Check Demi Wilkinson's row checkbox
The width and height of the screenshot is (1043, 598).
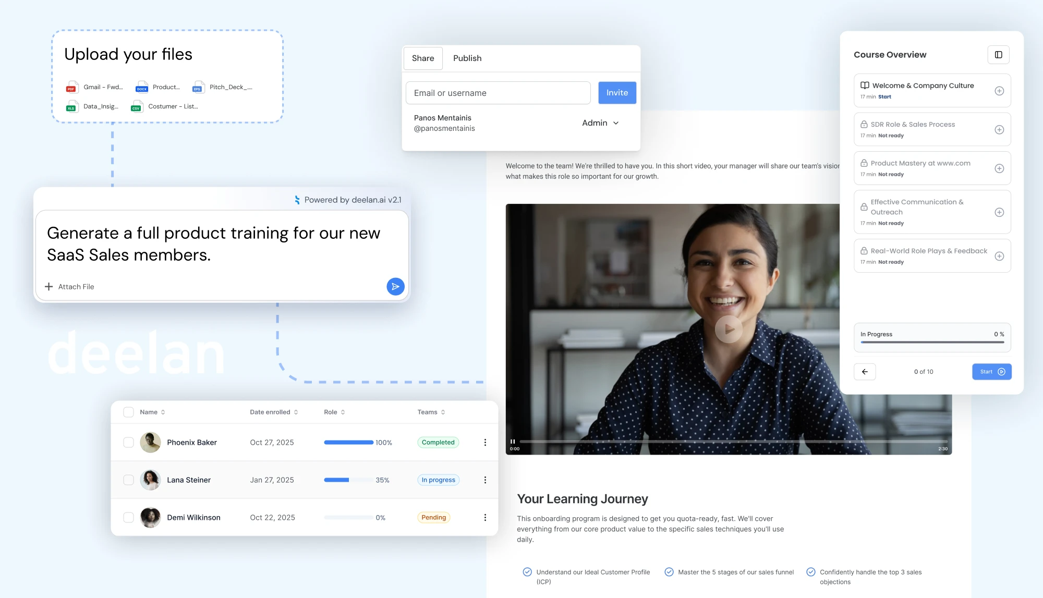click(128, 517)
